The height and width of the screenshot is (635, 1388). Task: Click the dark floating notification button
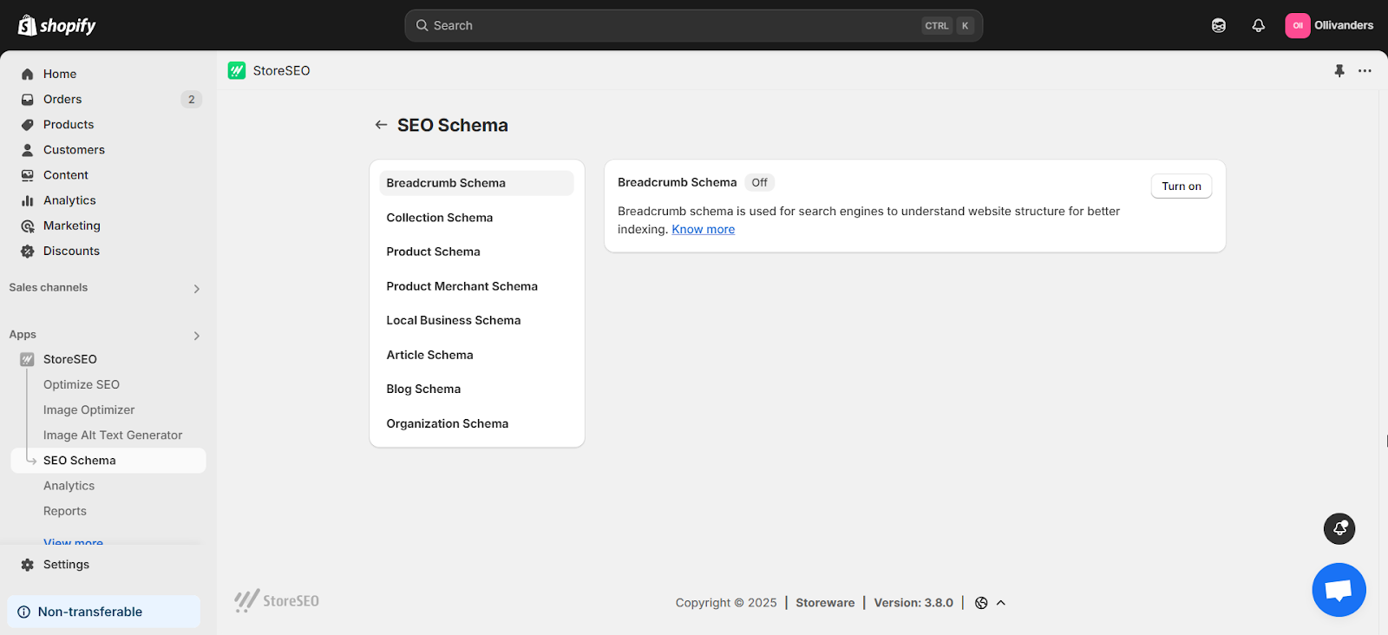tap(1339, 528)
